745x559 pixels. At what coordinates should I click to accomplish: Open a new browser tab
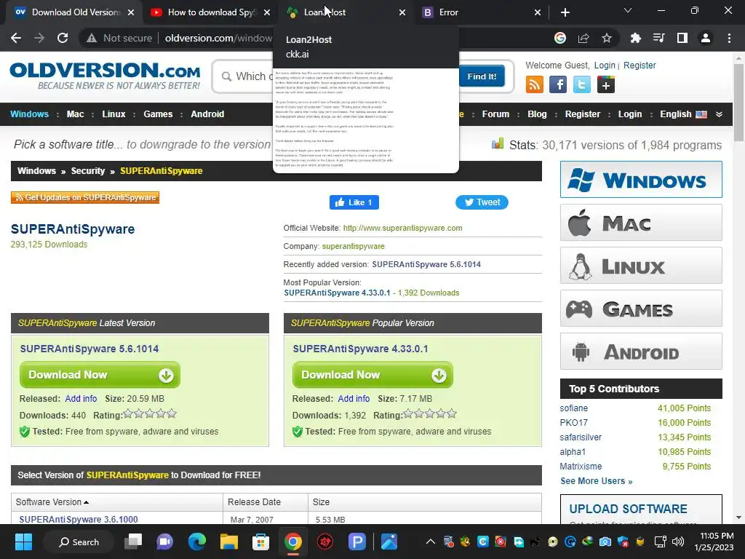pos(565,12)
